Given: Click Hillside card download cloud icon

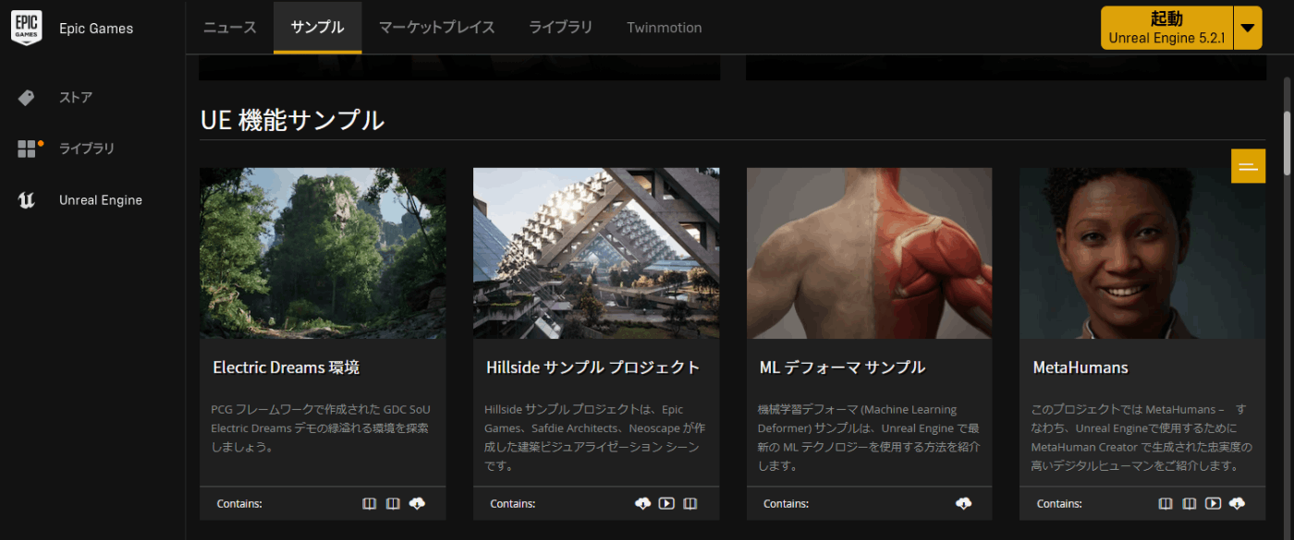Looking at the screenshot, I should click(642, 503).
